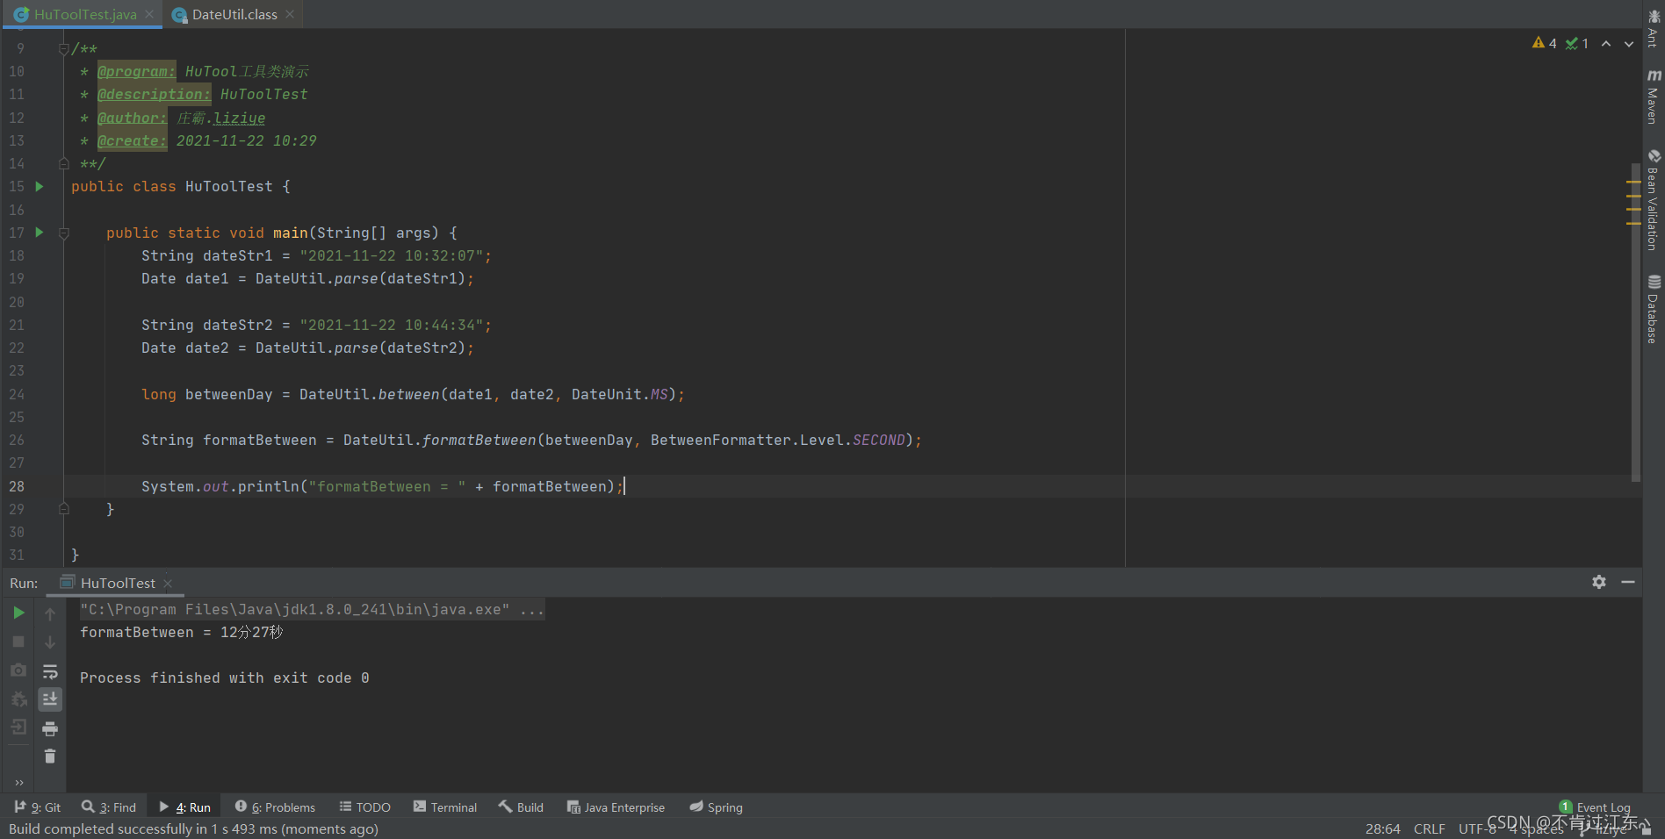Click build completed status message

point(193,828)
